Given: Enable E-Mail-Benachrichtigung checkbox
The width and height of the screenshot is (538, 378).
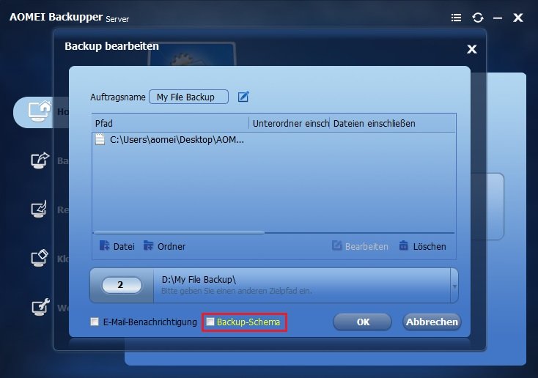Looking at the screenshot, I should point(95,322).
